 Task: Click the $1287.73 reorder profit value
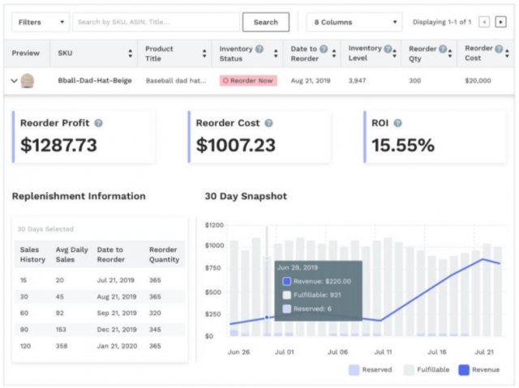58,145
